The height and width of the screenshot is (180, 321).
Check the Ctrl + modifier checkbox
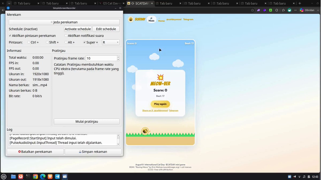(29, 42)
